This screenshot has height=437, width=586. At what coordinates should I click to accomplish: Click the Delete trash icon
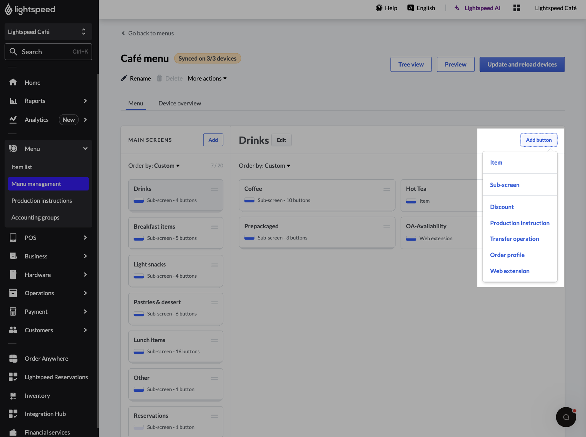coord(159,78)
